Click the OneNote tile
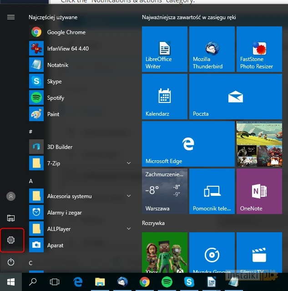288x291 pixels. click(259, 191)
